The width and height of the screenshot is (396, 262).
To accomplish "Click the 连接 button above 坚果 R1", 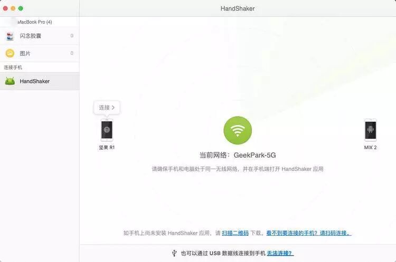I will pos(107,108).
